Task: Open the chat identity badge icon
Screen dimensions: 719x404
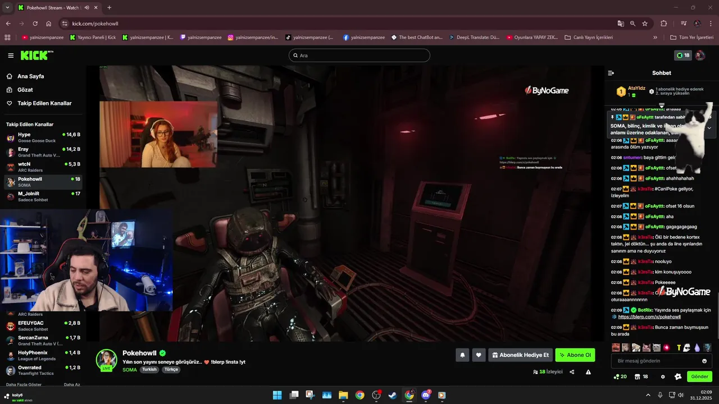Action: [678, 377]
